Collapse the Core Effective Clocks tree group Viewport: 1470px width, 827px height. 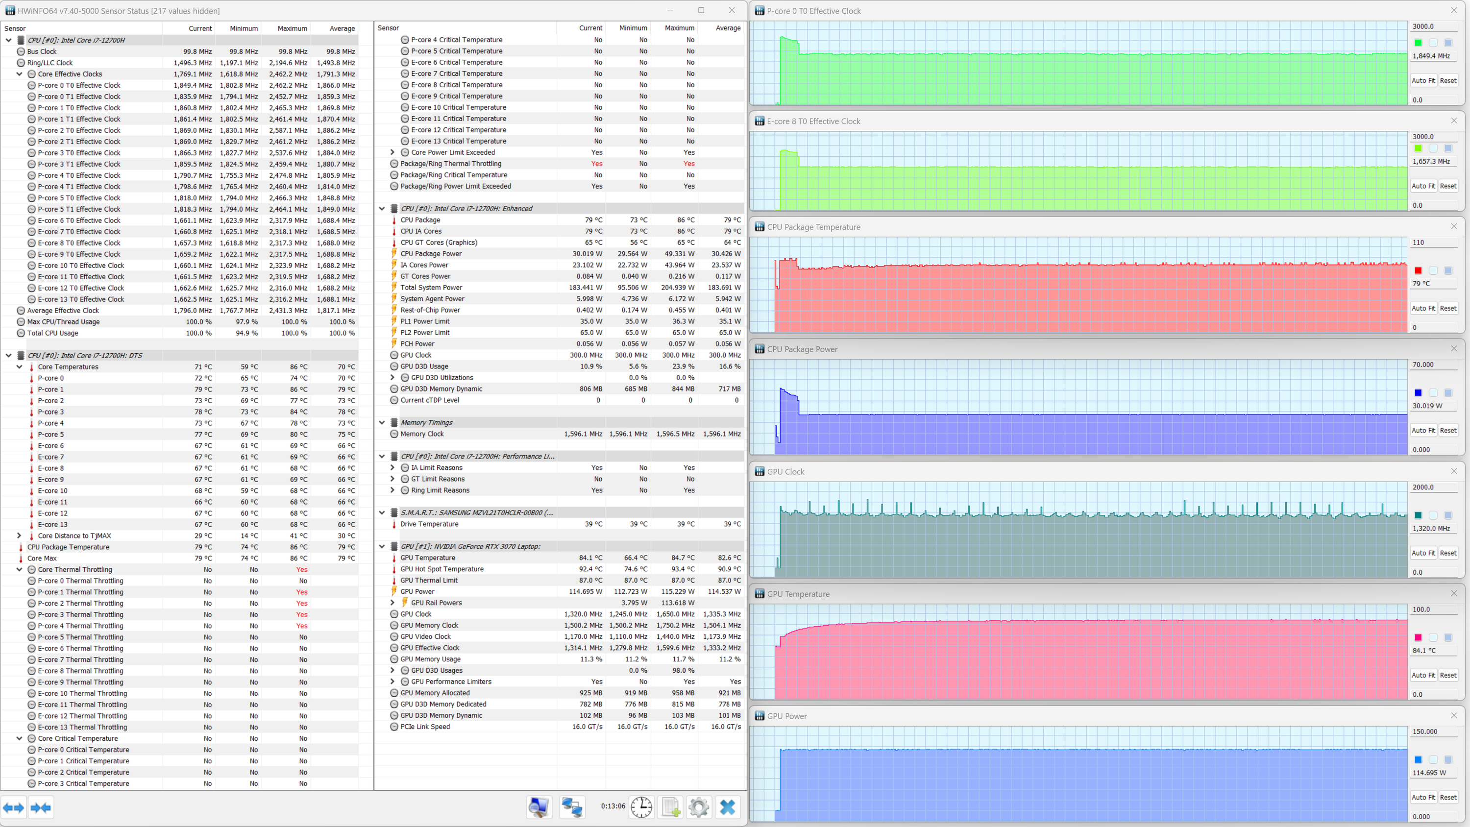click(x=20, y=74)
